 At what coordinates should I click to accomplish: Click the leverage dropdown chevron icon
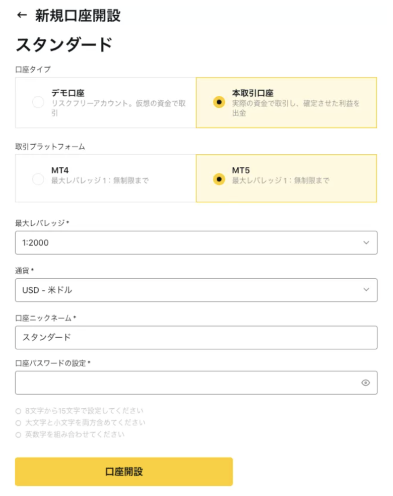coord(366,242)
